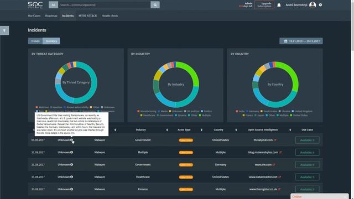
Task: Open the MITRE ATT&CK tab
Action: [87, 16]
